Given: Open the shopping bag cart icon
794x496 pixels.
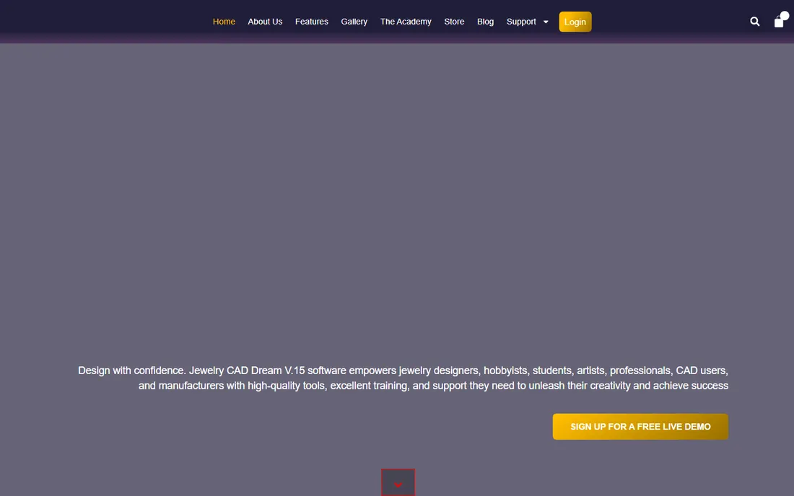Looking at the screenshot, I should tap(780, 21).
